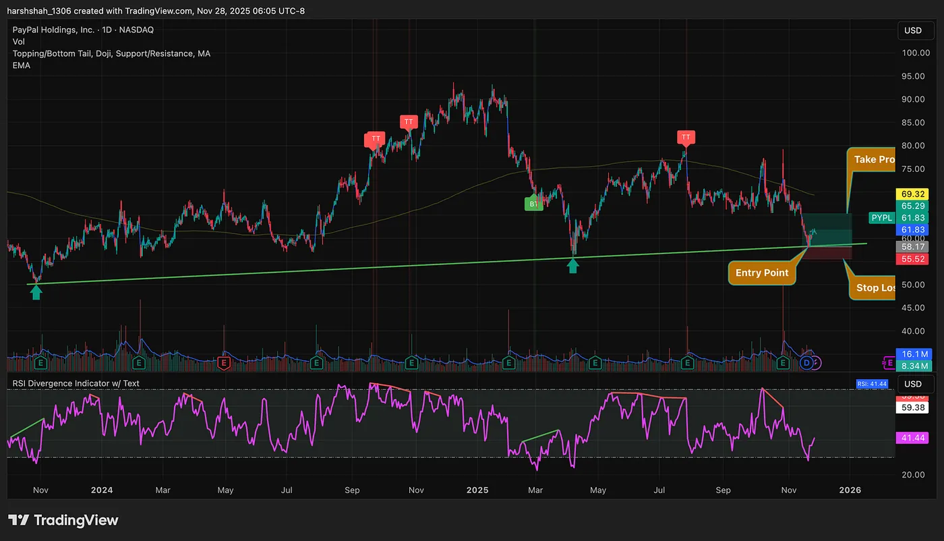Select the Take Profit callout

click(871, 159)
